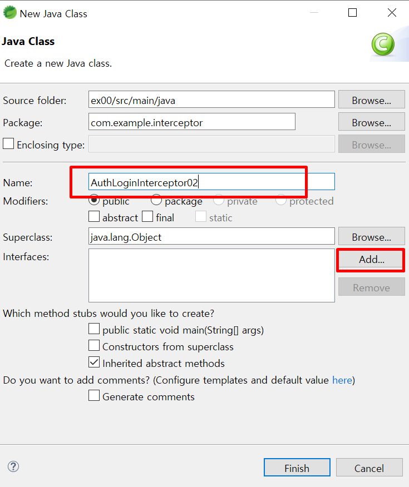
Task: Add an interface with Add button
Action: (x=371, y=259)
